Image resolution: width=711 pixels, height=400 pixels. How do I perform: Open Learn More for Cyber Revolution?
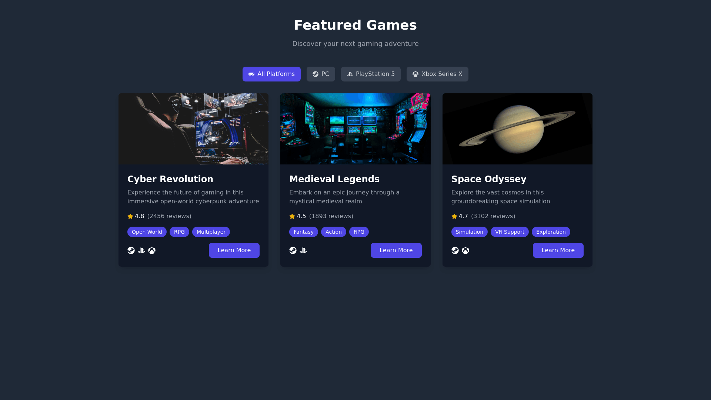click(234, 250)
